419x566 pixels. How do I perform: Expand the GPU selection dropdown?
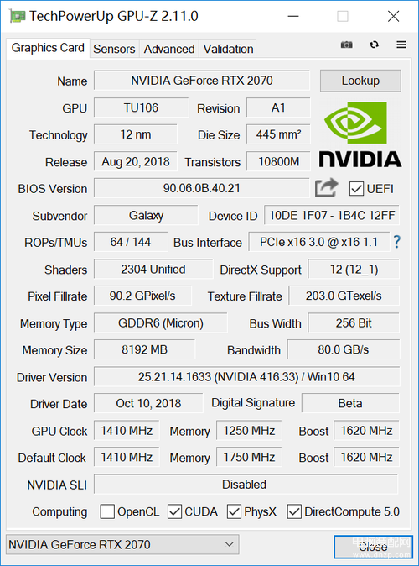(x=122, y=544)
